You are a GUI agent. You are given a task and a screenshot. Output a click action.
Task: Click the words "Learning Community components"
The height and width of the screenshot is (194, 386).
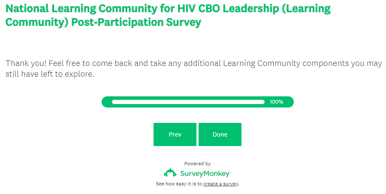pyautogui.click(x=274, y=63)
